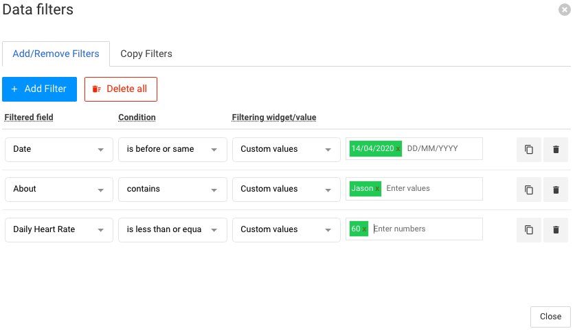This screenshot has width=575, height=331.
Task: Remove the Jason value tag
Action: coord(377,189)
